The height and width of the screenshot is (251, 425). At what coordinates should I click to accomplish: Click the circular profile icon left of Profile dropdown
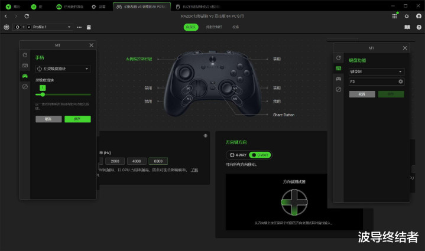[7, 27]
